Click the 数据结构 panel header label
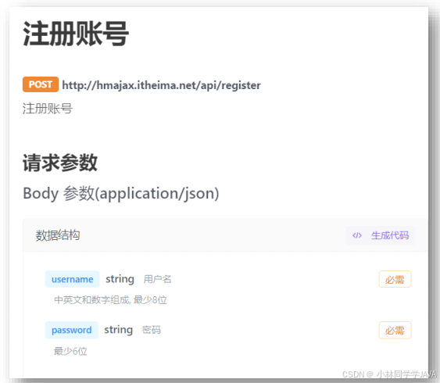This screenshot has width=440, height=383. [58, 235]
